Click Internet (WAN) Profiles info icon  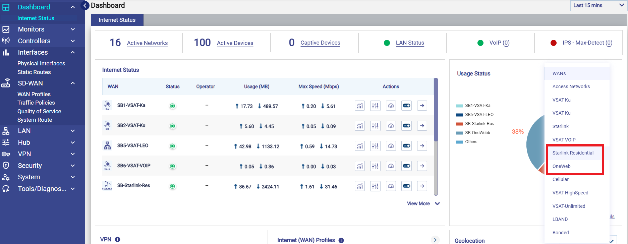[x=341, y=240]
